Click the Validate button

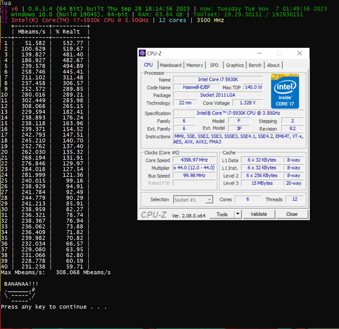pyautogui.click(x=259, y=214)
